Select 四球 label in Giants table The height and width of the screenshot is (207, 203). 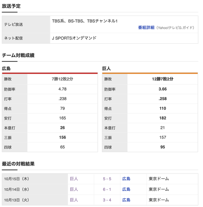108,147
